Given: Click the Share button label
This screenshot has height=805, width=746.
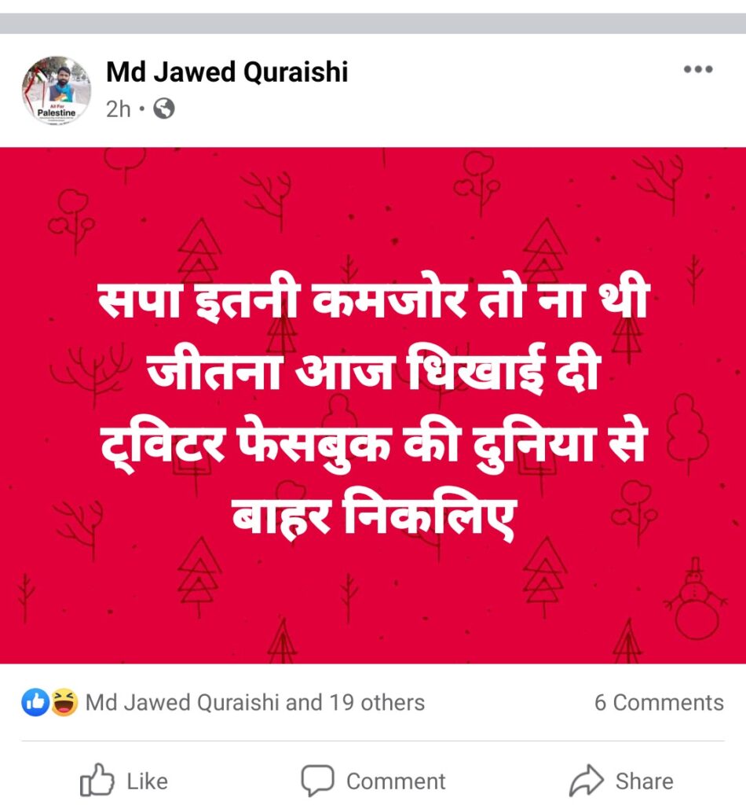Looking at the screenshot, I should point(645,781).
